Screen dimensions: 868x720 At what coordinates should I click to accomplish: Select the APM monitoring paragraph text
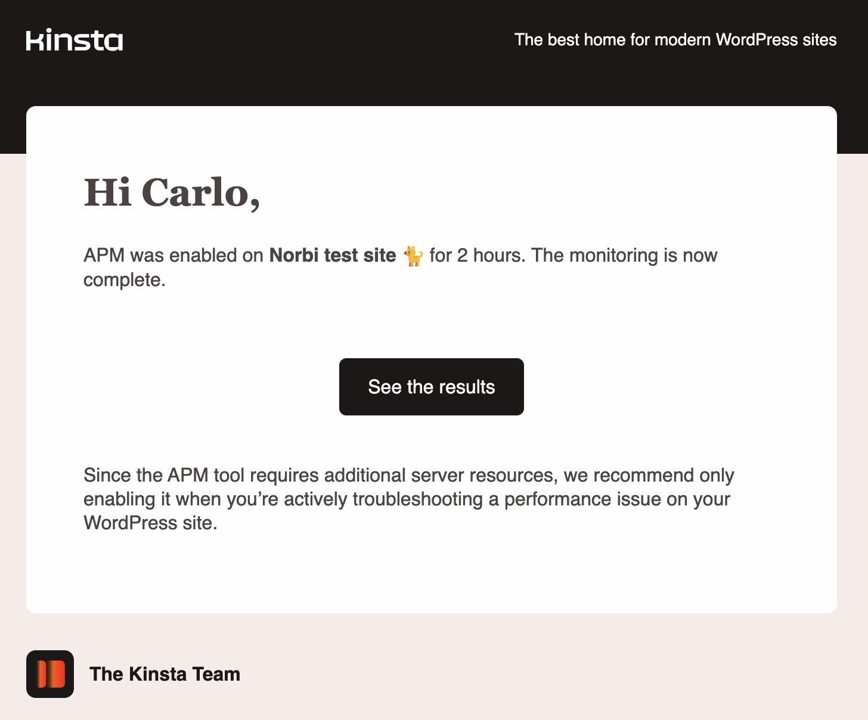399,267
